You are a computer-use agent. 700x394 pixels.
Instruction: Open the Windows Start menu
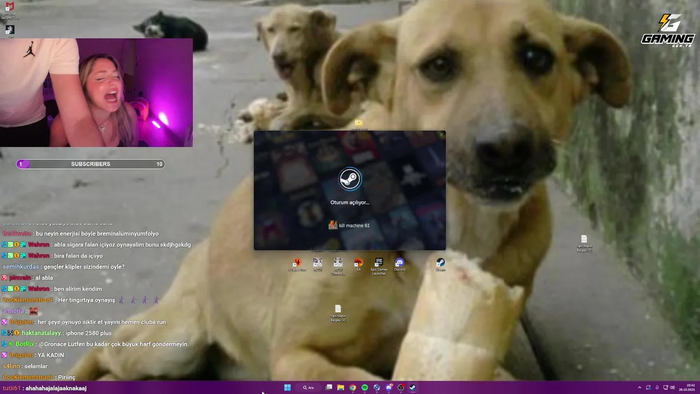tap(288, 387)
